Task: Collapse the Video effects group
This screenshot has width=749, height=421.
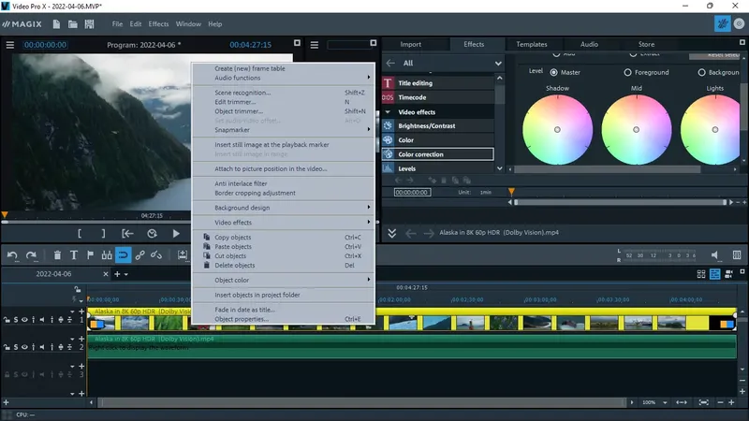Action: coord(388,112)
